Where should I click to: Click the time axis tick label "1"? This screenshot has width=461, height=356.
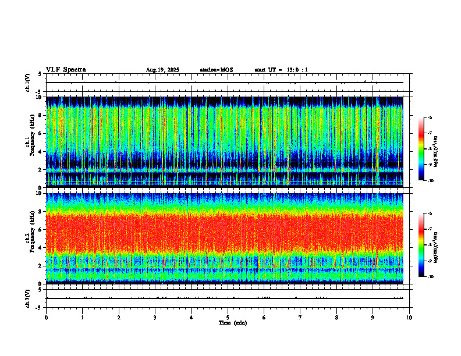pyautogui.click(x=82, y=318)
